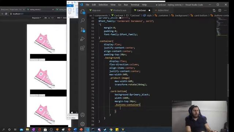Open the Mail app on the taskbar
Screen dimensions: 234x132
click(21, 129)
